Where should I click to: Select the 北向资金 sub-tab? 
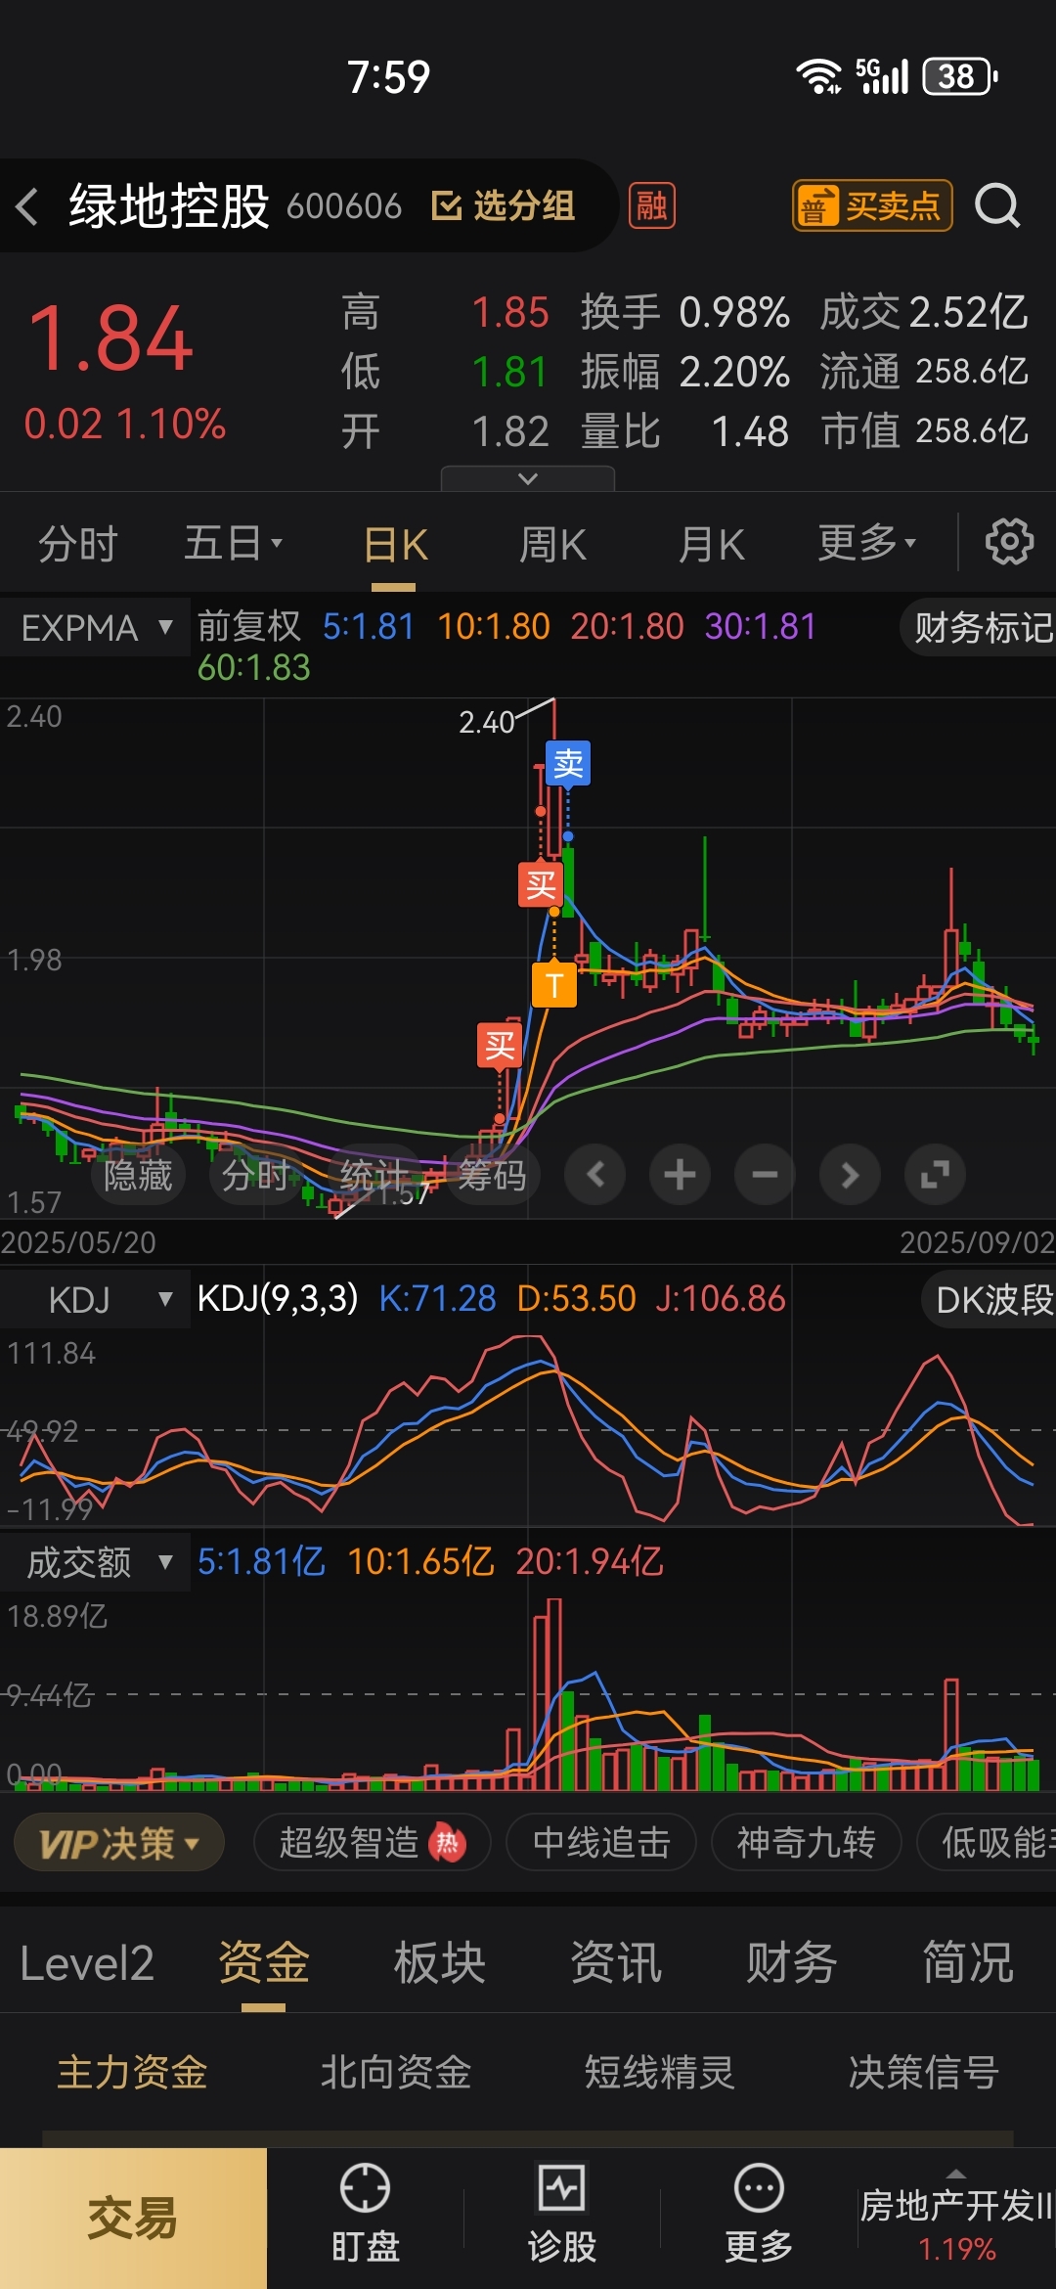pos(396,2072)
